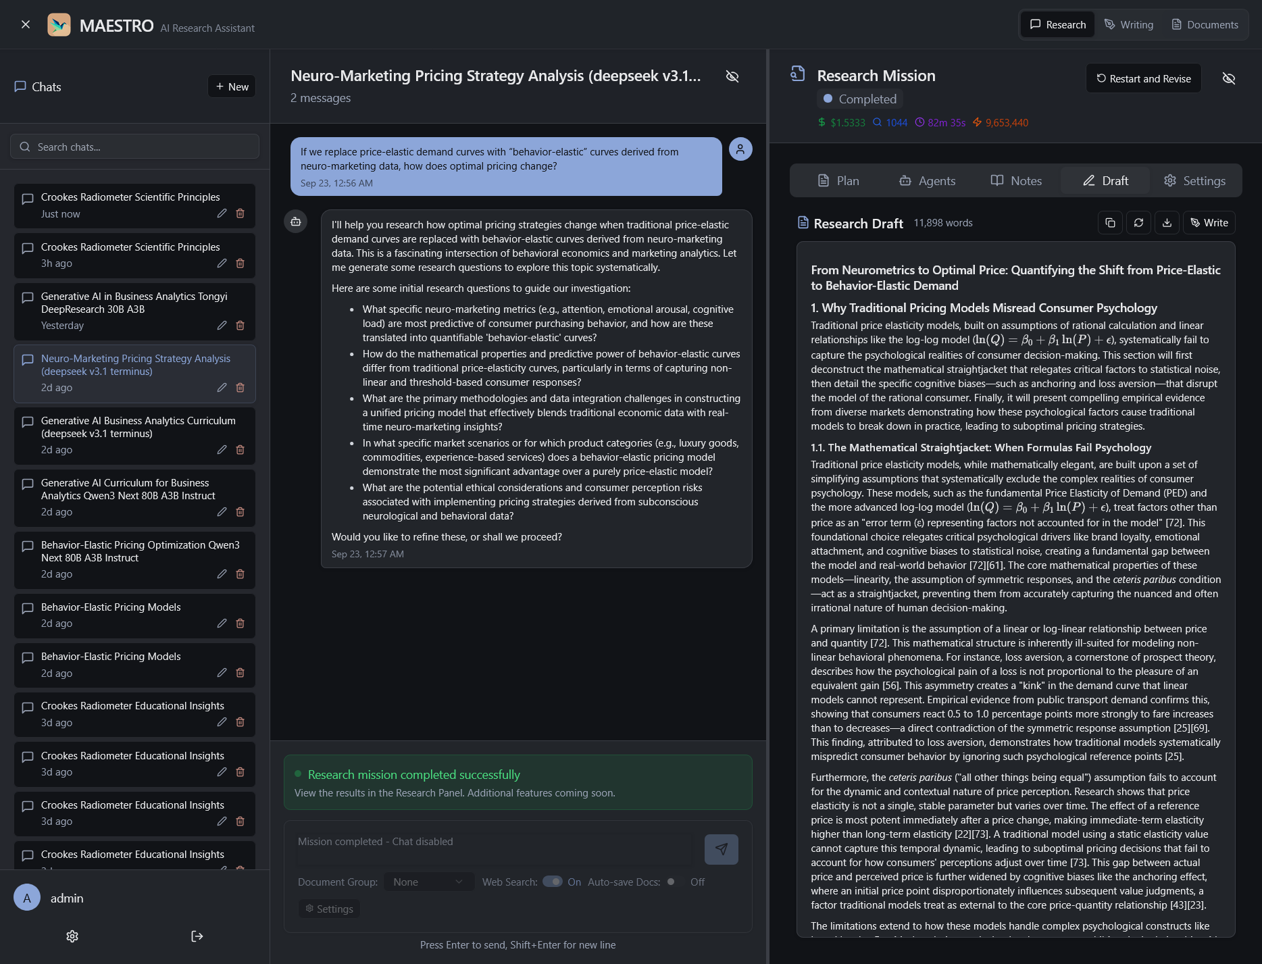Open the Document Group dropdown
1262x964 pixels.
[x=428, y=882]
